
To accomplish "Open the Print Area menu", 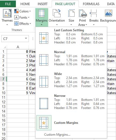I will pos(83,18).
